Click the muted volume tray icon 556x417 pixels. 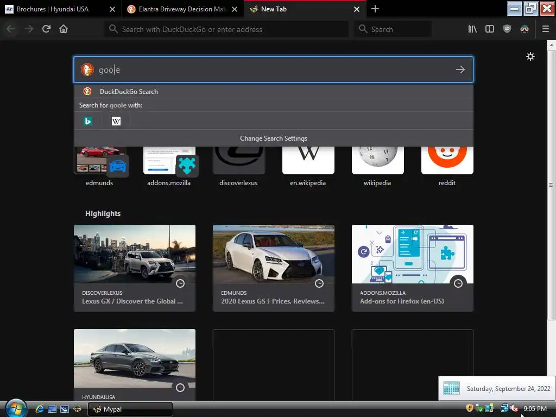pos(514,408)
